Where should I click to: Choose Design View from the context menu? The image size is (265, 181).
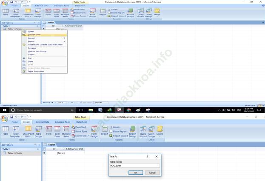(44, 34)
